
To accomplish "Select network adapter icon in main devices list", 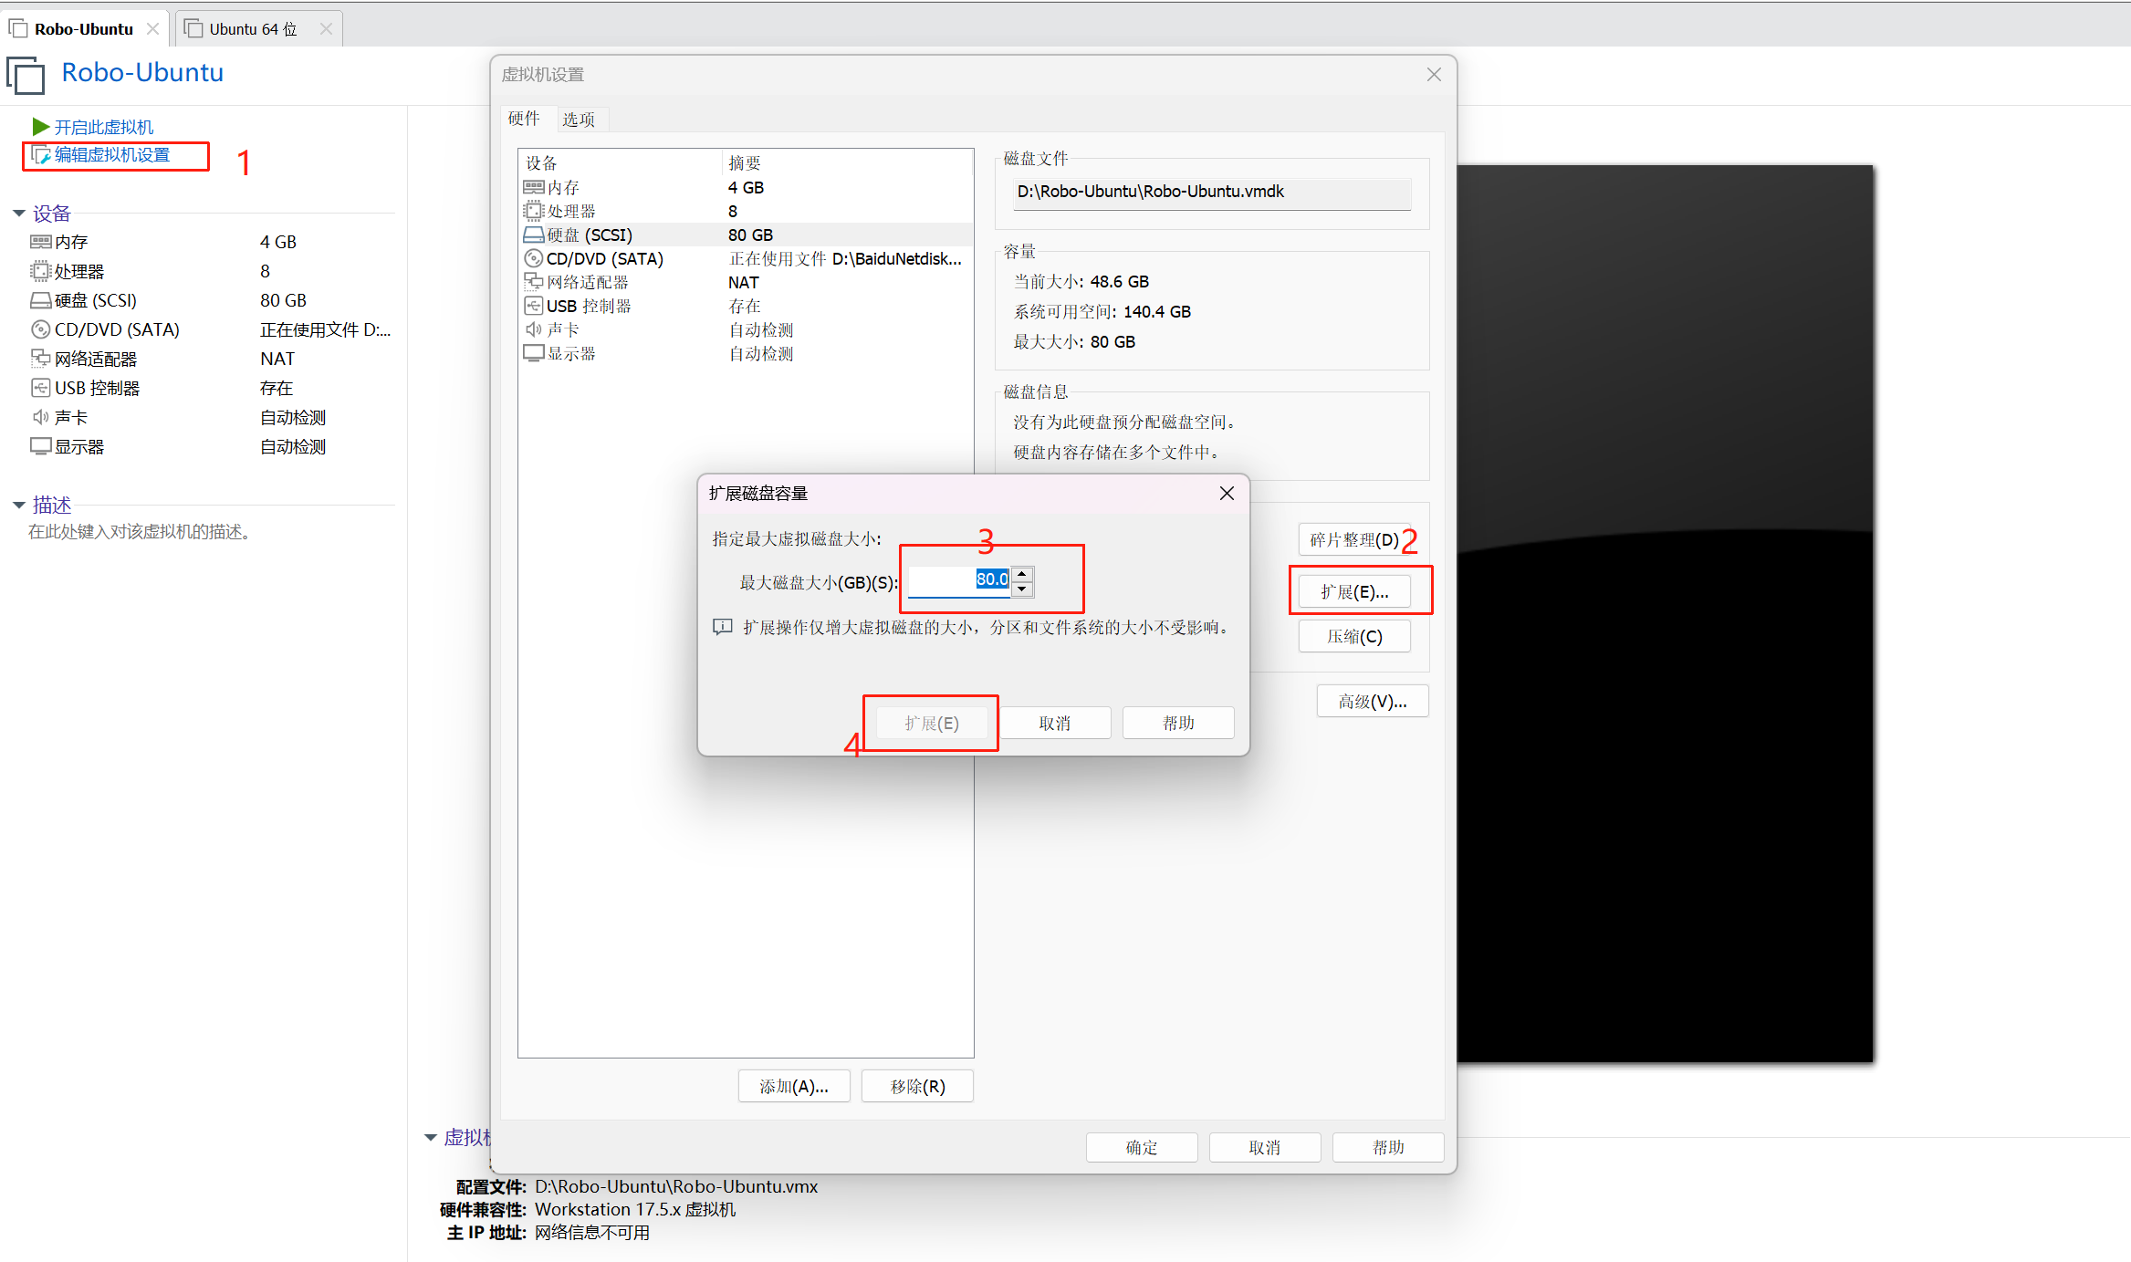I will [x=40, y=359].
